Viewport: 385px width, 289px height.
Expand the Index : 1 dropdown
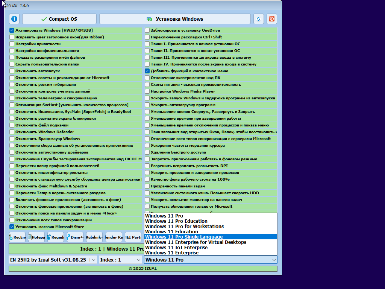click(120, 260)
